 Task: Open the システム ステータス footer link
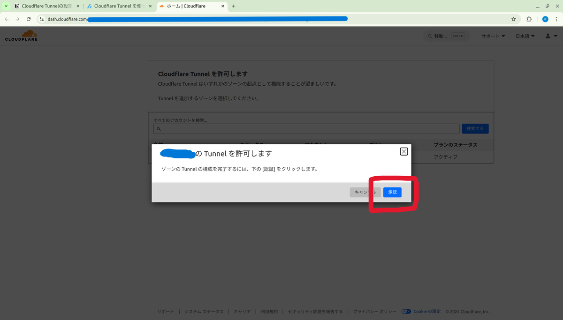pos(204,312)
